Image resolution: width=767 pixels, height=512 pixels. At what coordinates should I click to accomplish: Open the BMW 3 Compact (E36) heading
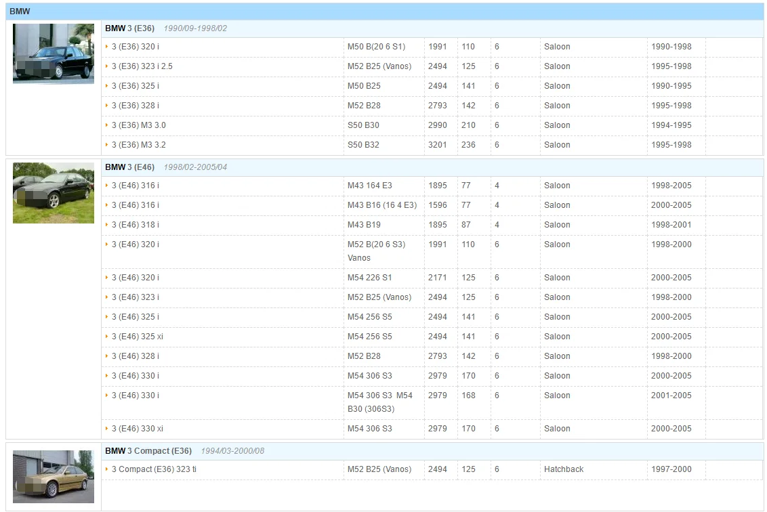(x=148, y=451)
